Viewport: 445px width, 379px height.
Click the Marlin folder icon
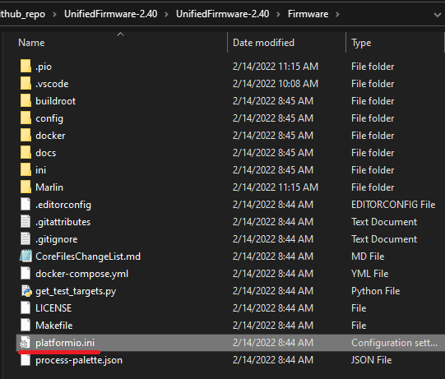(25, 187)
